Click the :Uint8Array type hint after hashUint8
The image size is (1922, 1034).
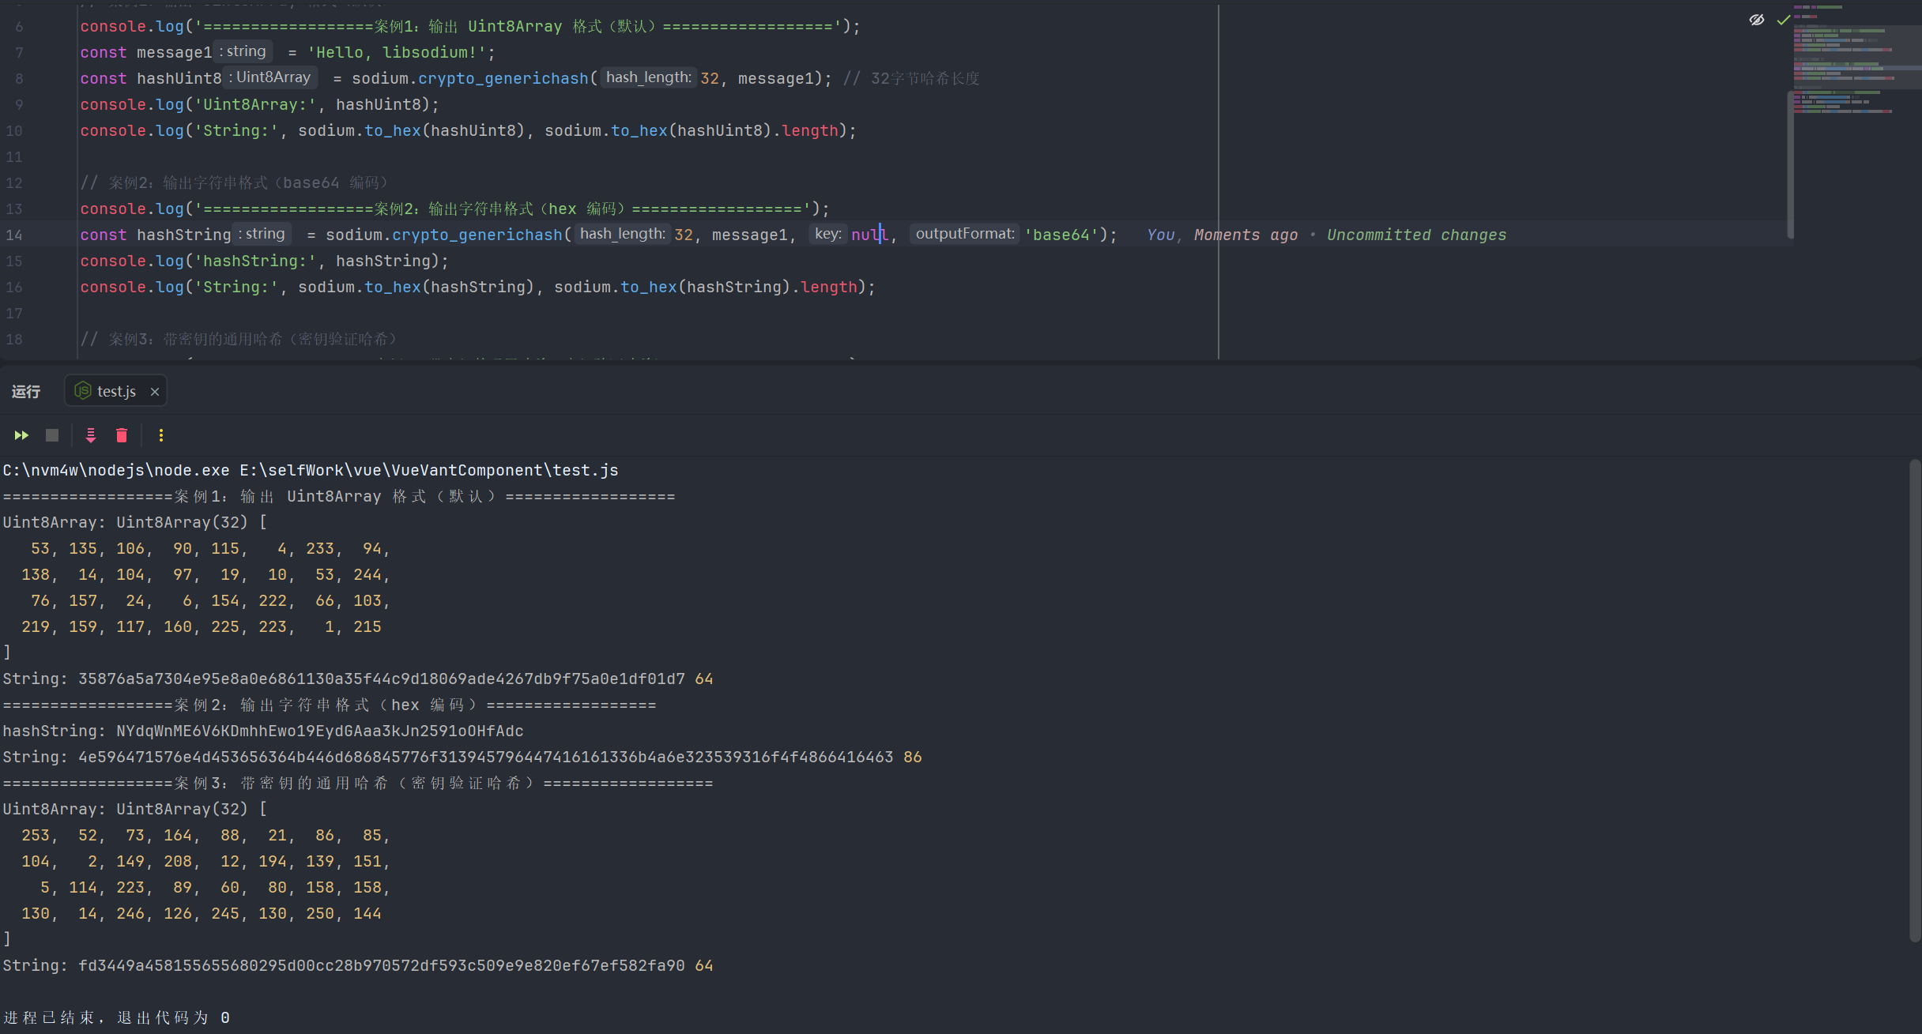click(x=269, y=77)
